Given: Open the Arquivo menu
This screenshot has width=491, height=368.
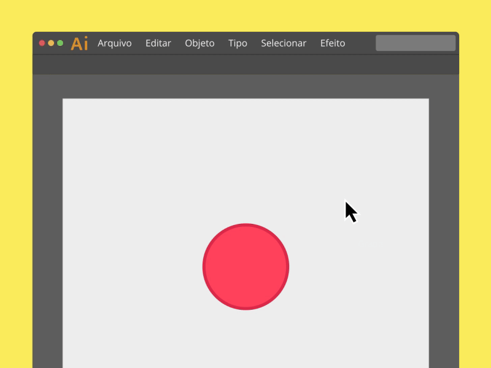Looking at the screenshot, I should pos(114,43).
